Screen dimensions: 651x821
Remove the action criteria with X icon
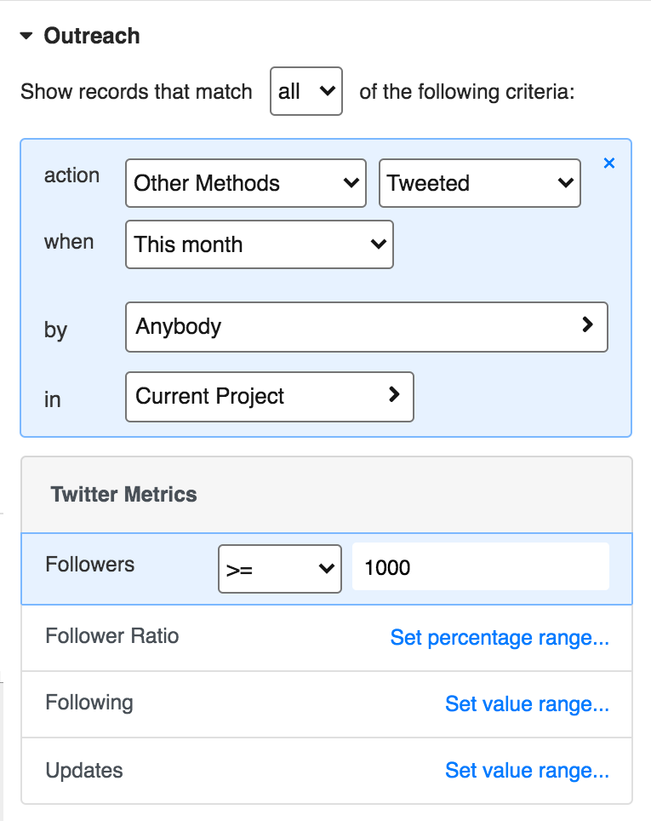click(608, 163)
